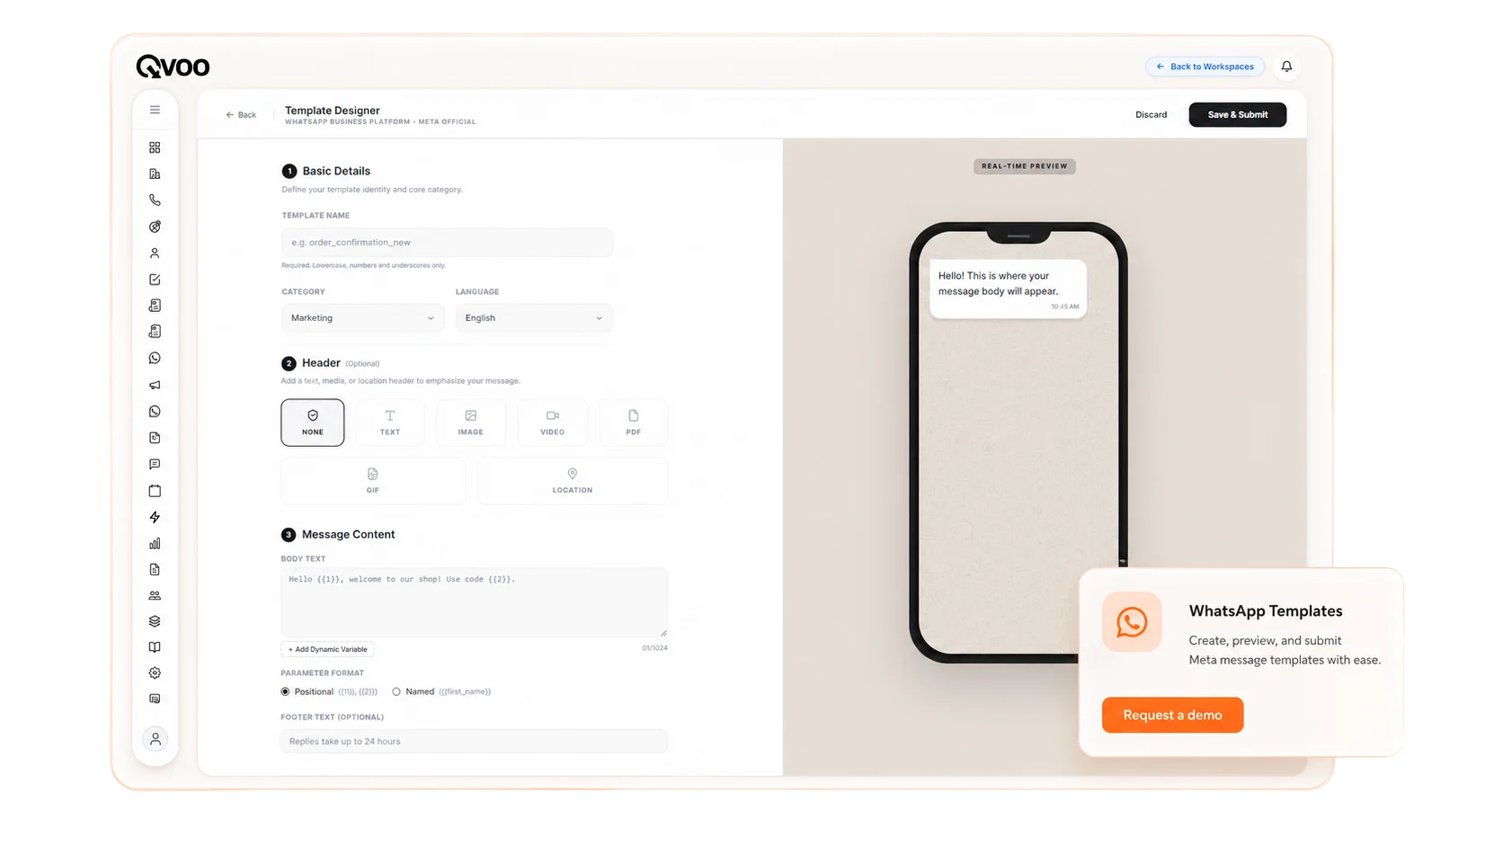Open the phone calls sidebar icon

pyautogui.click(x=155, y=200)
